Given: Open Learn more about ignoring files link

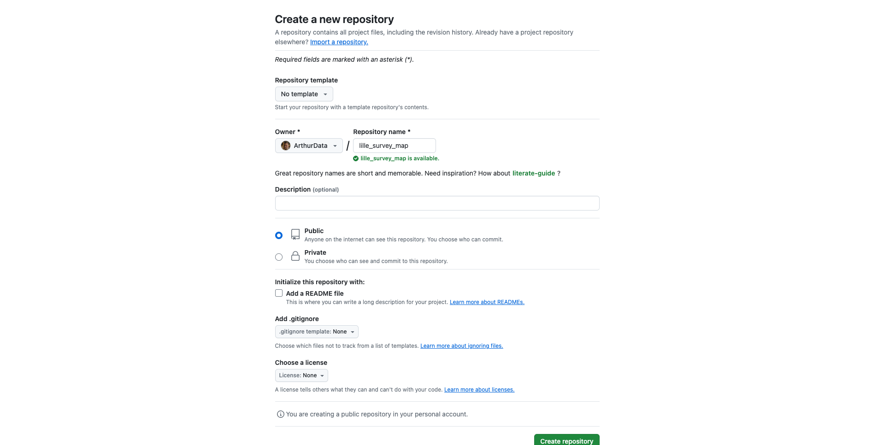Looking at the screenshot, I should click(462, 346).
